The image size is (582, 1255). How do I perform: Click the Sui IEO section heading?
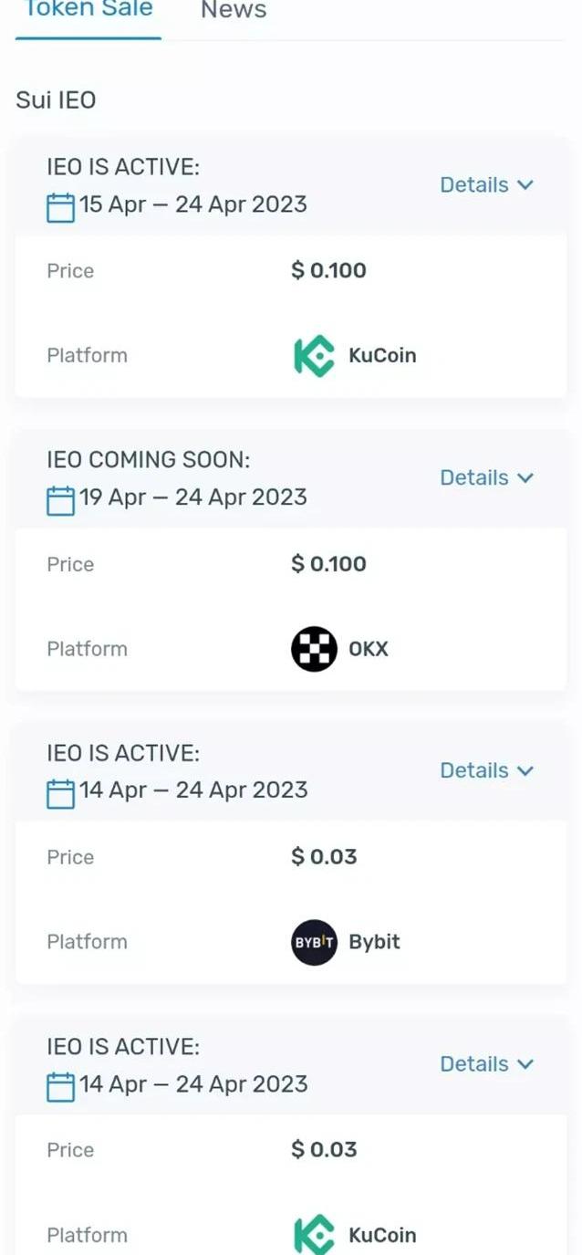pos(56,99)
